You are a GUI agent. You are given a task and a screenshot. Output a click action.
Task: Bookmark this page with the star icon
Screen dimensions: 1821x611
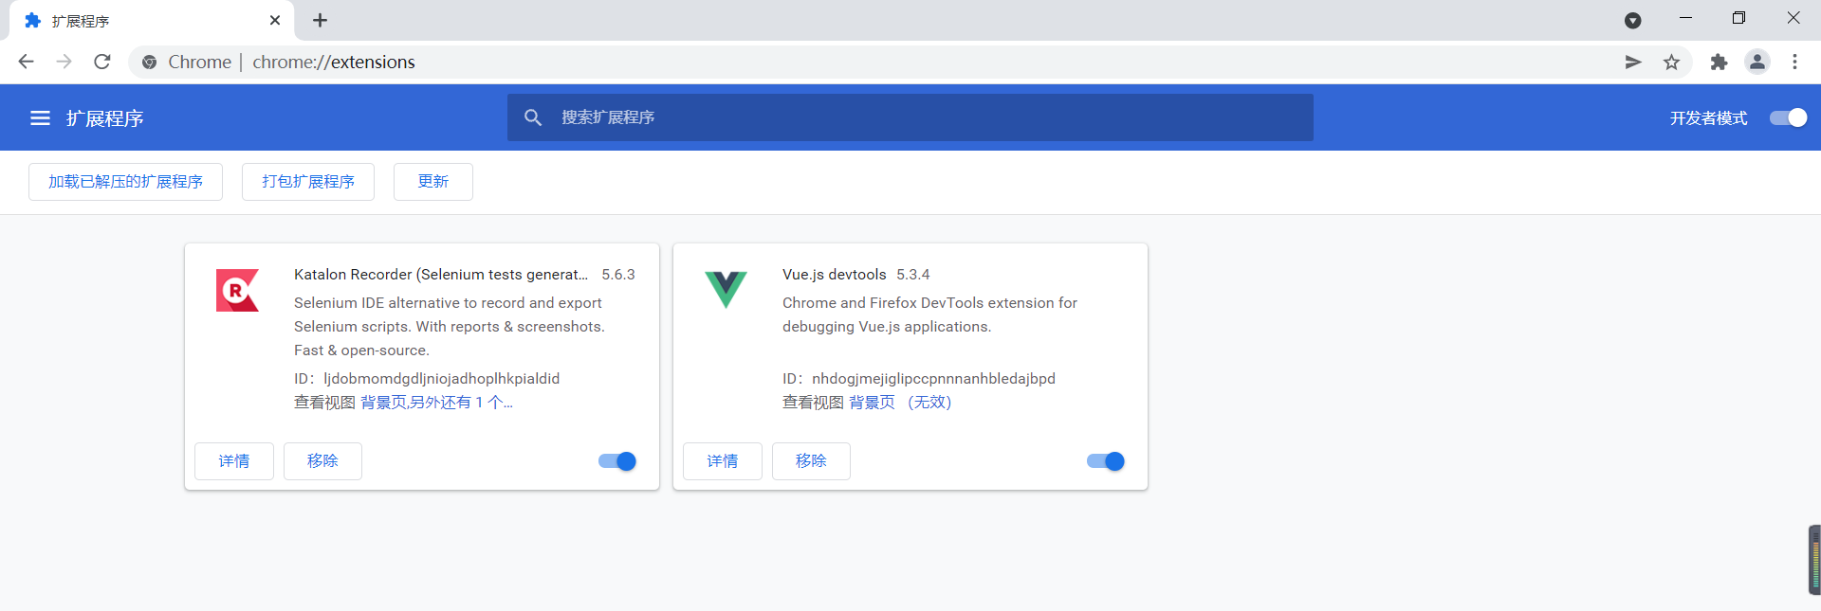pyautogui.click(x=1671, y=62)
